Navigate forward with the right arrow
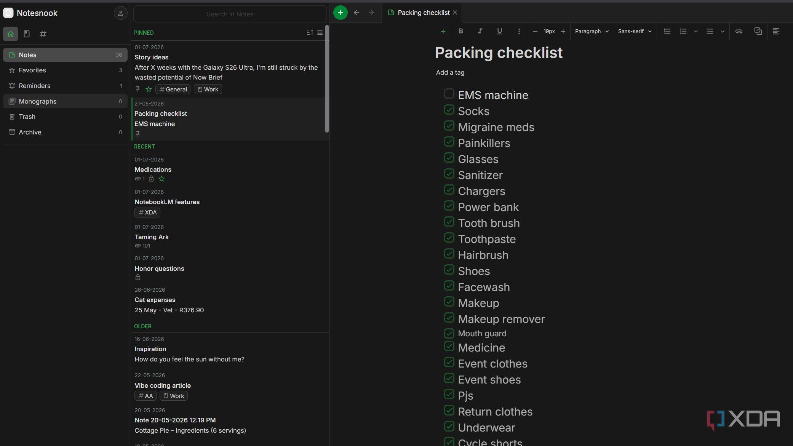This screenshot has height=446, width=793. click(371, 13)
